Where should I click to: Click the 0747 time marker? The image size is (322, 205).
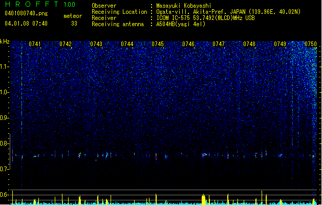click(x=219, y=44)
